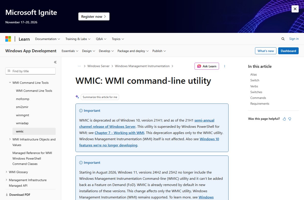Go to Windows Management Instrumentation breadcrumb
This screenshot has height=200, width=304.
(x=142, y=66)
